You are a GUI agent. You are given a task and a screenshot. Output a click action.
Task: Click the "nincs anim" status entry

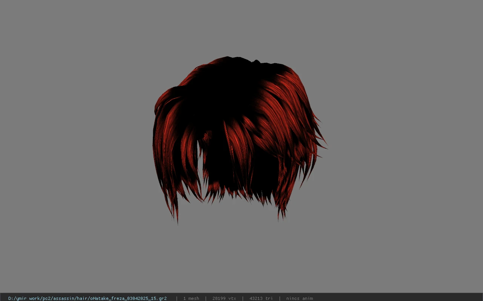coord(300,298)
